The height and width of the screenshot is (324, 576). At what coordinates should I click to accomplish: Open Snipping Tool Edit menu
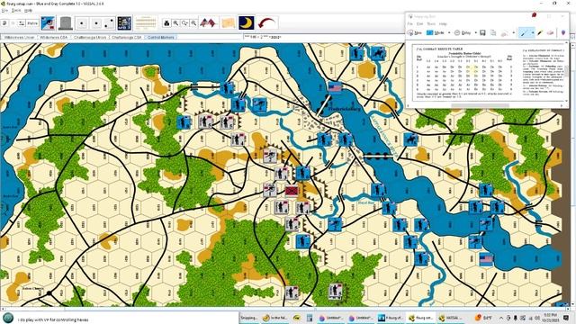tap(420, 24)
